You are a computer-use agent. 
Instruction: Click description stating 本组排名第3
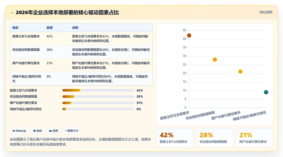[x=111, y=65]
